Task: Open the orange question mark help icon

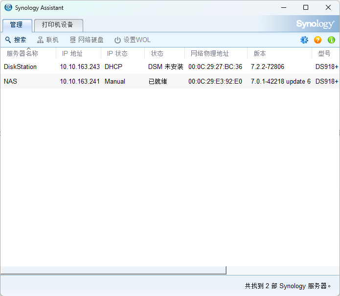Action: click(317, 40)
